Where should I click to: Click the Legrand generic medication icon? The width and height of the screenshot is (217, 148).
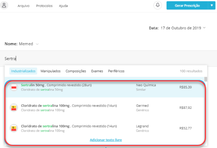click(x=14, y=128)
